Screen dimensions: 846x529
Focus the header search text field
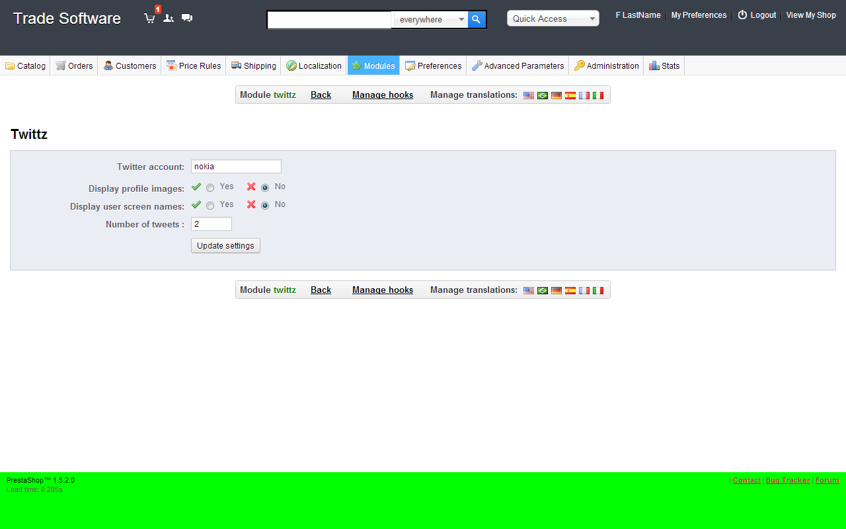(330, 20)
